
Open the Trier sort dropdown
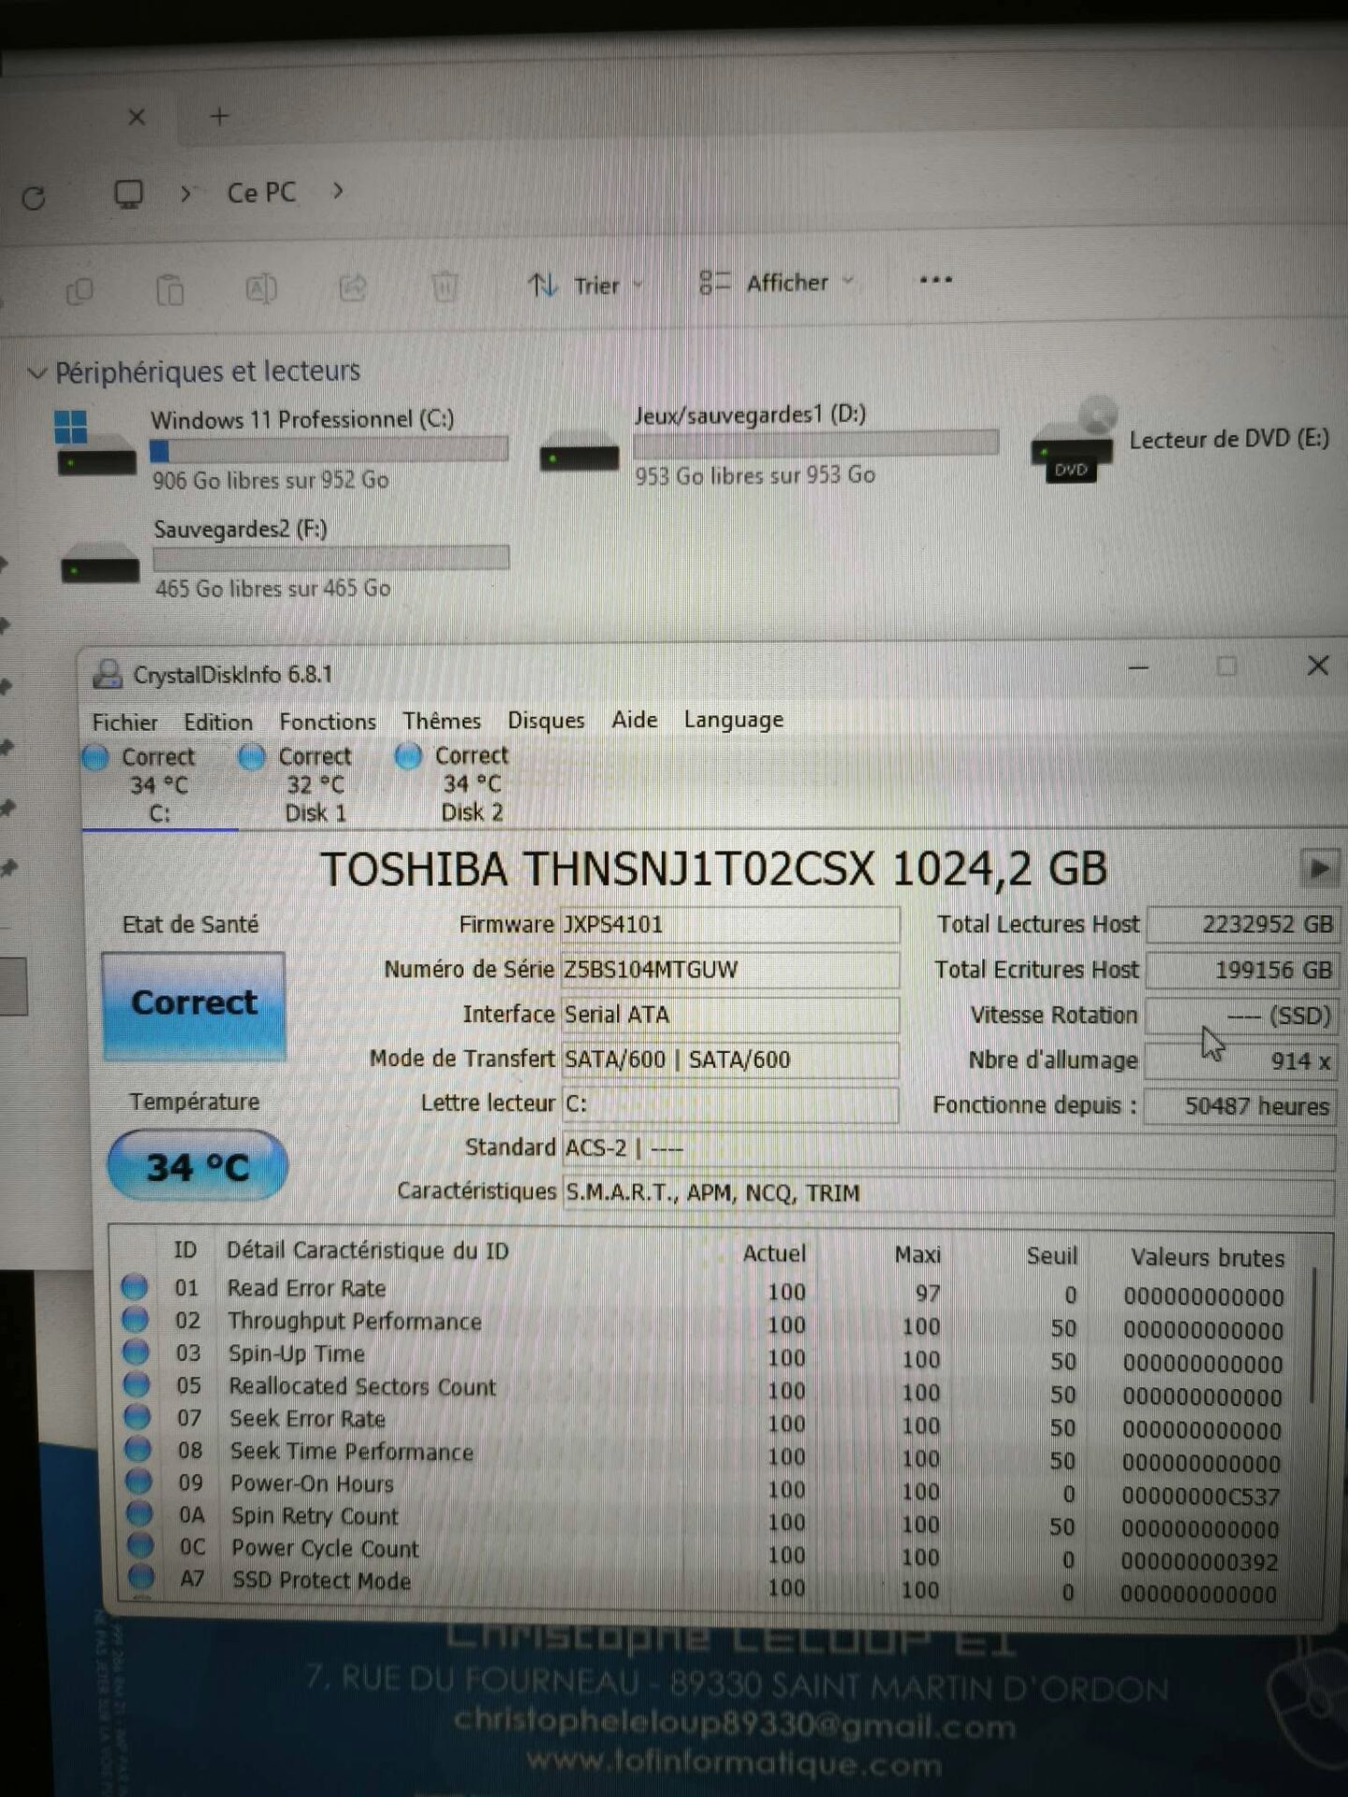pyautogui.click(x=586, y=285)
